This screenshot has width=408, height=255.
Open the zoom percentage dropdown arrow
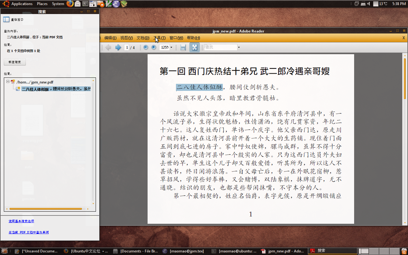pos(171,47)
